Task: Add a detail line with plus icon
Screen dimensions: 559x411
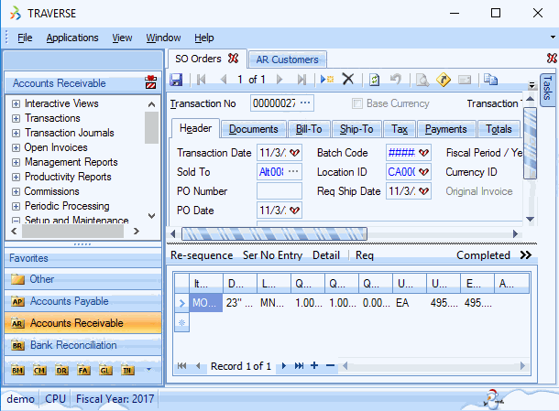Action: 314,365
